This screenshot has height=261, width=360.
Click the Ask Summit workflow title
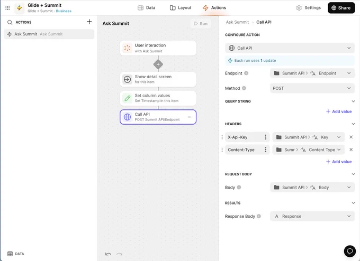[116, 23]
